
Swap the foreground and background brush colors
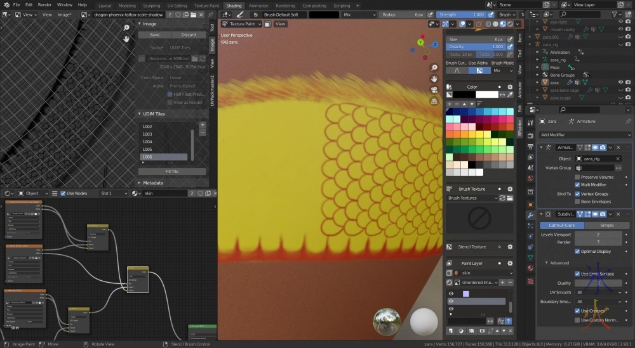tap(502, 94)
